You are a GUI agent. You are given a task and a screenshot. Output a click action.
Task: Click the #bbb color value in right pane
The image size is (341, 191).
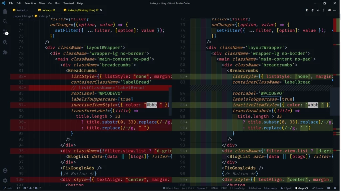(313, 105)
